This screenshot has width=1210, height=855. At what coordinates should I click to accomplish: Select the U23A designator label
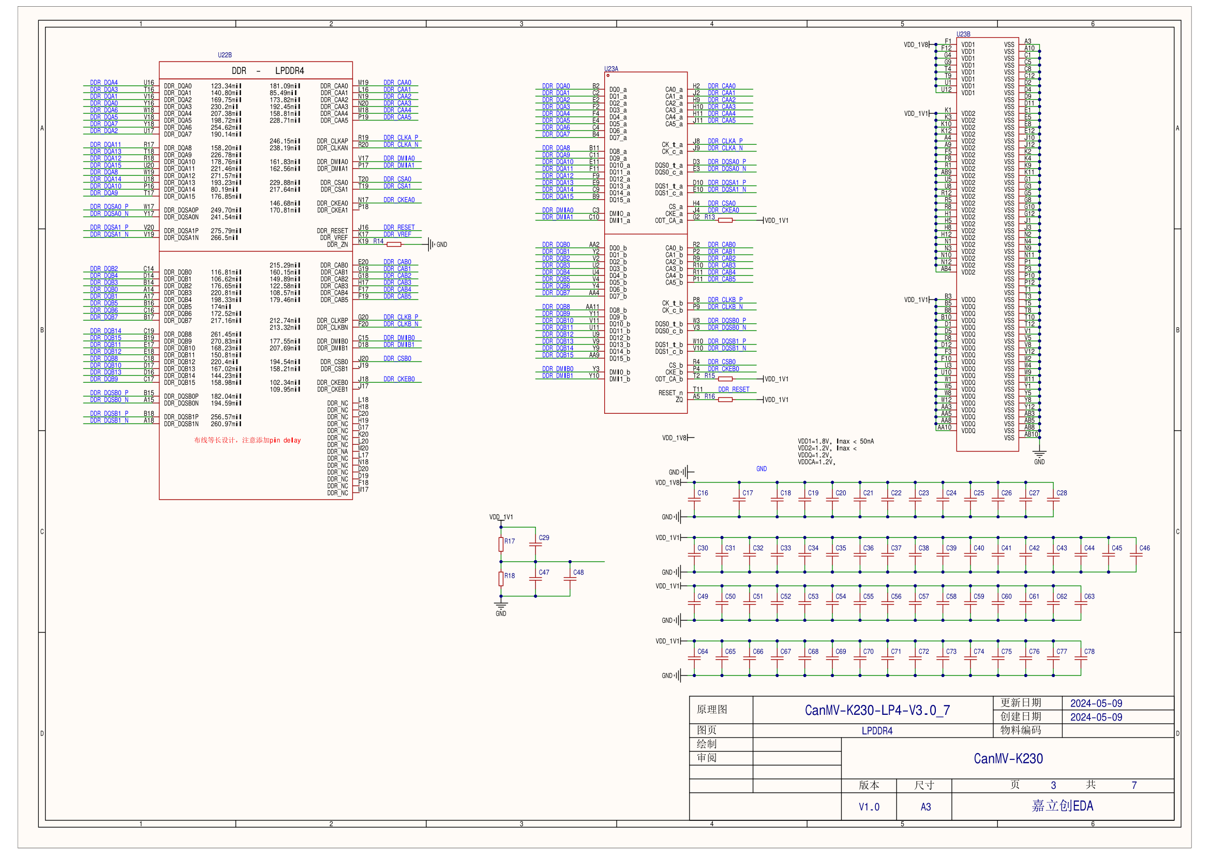[611, 68]
